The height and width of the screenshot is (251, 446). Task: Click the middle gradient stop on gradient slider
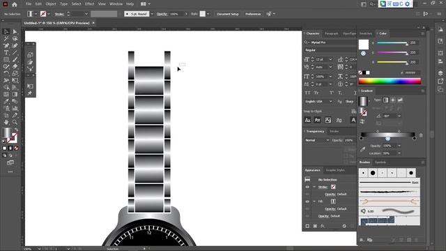[387, 138]
